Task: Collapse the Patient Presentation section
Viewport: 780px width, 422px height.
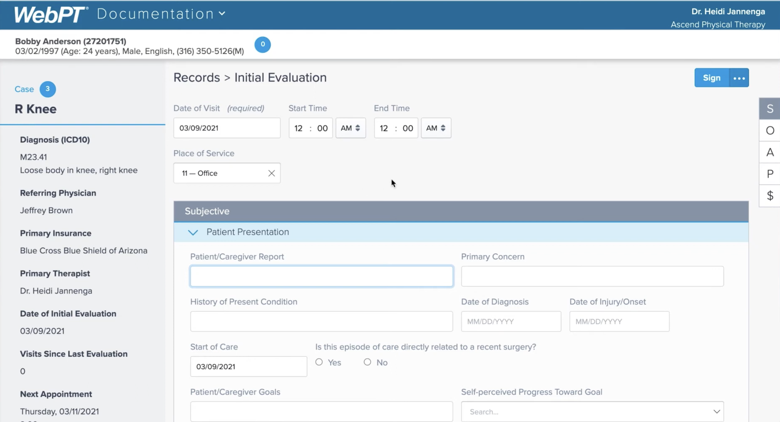Action: 193,232
